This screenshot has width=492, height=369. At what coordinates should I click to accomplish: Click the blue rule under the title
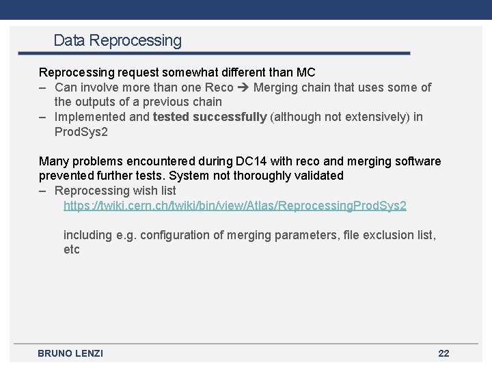[225, 53]
